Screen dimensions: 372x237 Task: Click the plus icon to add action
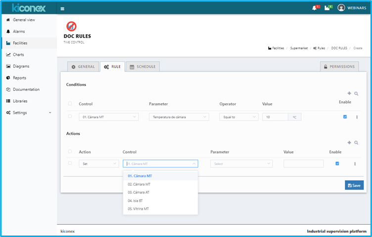click(349, 142)
